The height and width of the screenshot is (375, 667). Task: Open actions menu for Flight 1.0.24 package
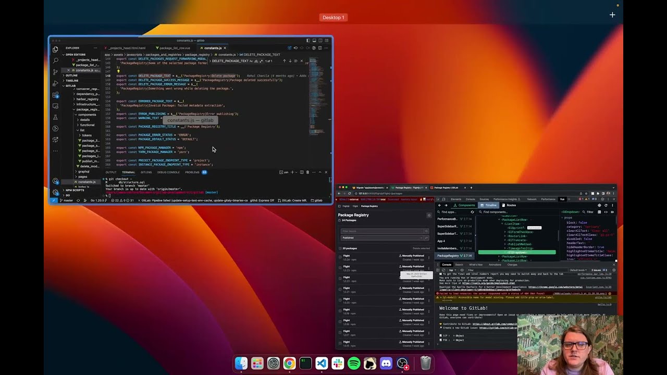point(429,257)
